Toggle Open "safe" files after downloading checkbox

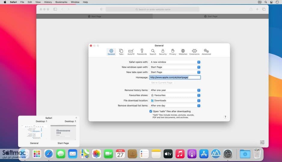tap(151, 111)
